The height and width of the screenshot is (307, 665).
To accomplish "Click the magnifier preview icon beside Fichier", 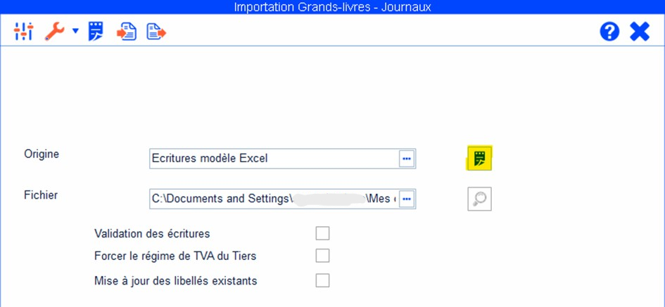I will pyautogui.click(x=480, y=200).
